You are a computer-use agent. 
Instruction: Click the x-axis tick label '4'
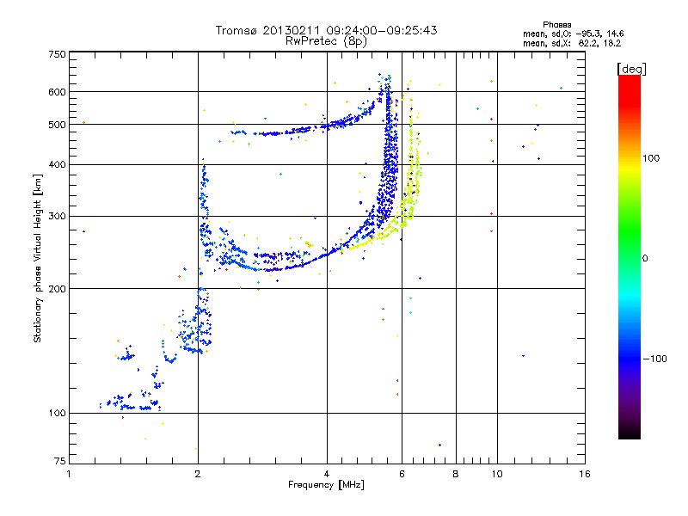327,474
